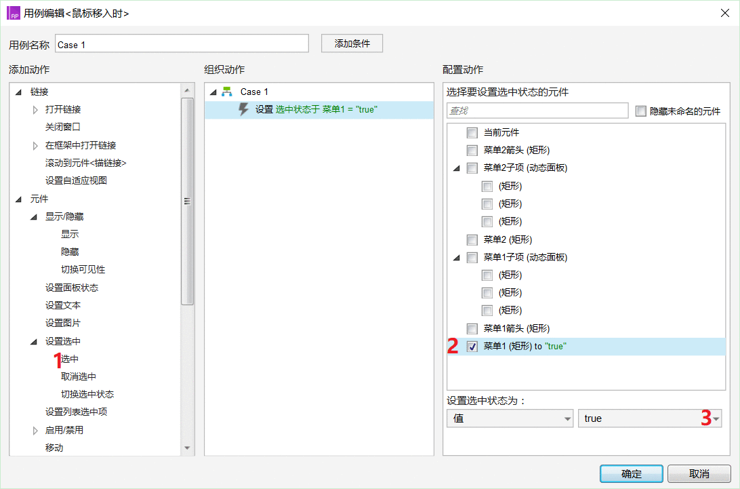
Task: Click the 用例名称 Case 1 input field
Action: [182, 43]
